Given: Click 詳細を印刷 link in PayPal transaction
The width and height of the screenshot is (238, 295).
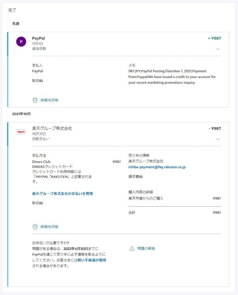Looking at the screenshot, I should (x=50, y=100).
